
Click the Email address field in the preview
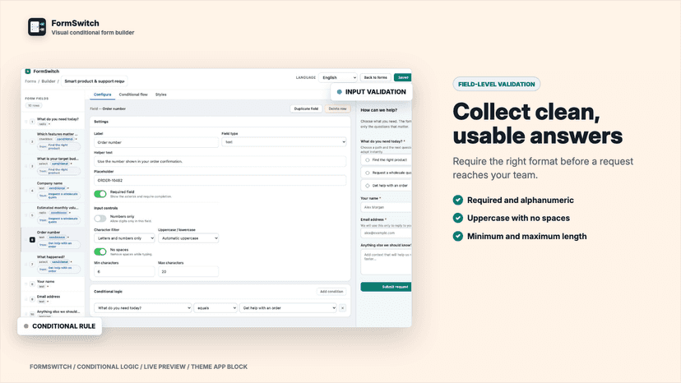coord(386,233)
